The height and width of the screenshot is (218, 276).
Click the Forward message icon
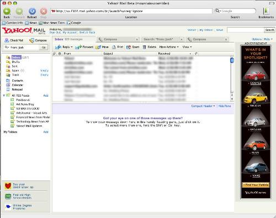78,47
